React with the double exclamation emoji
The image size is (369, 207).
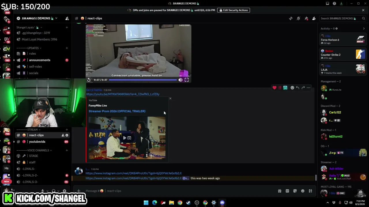click(280, 88)
